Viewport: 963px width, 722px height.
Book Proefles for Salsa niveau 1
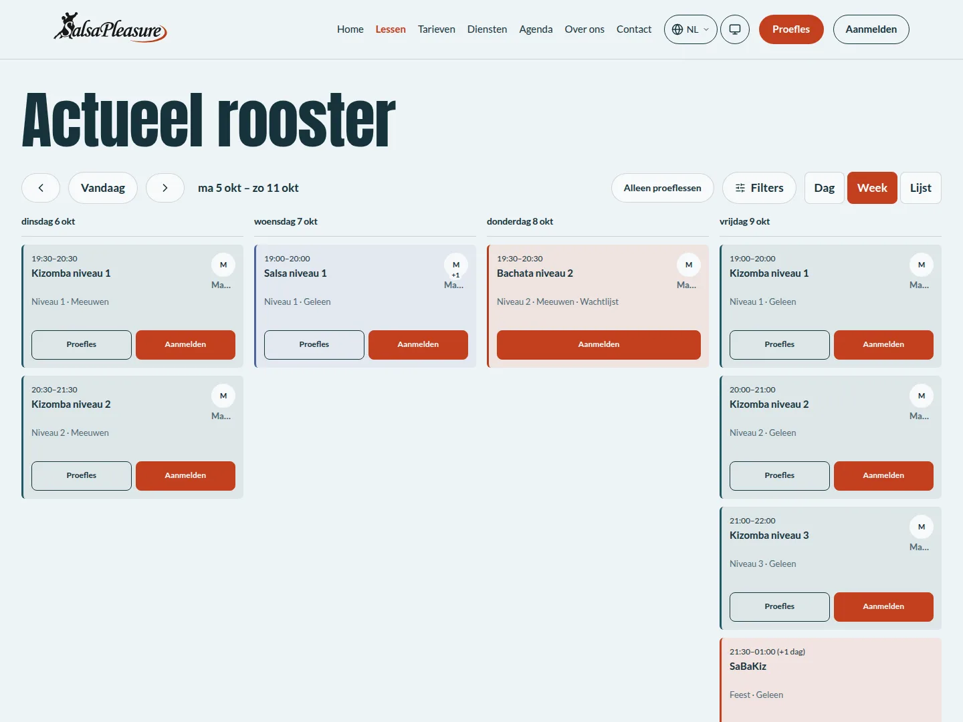click(314, 345)
